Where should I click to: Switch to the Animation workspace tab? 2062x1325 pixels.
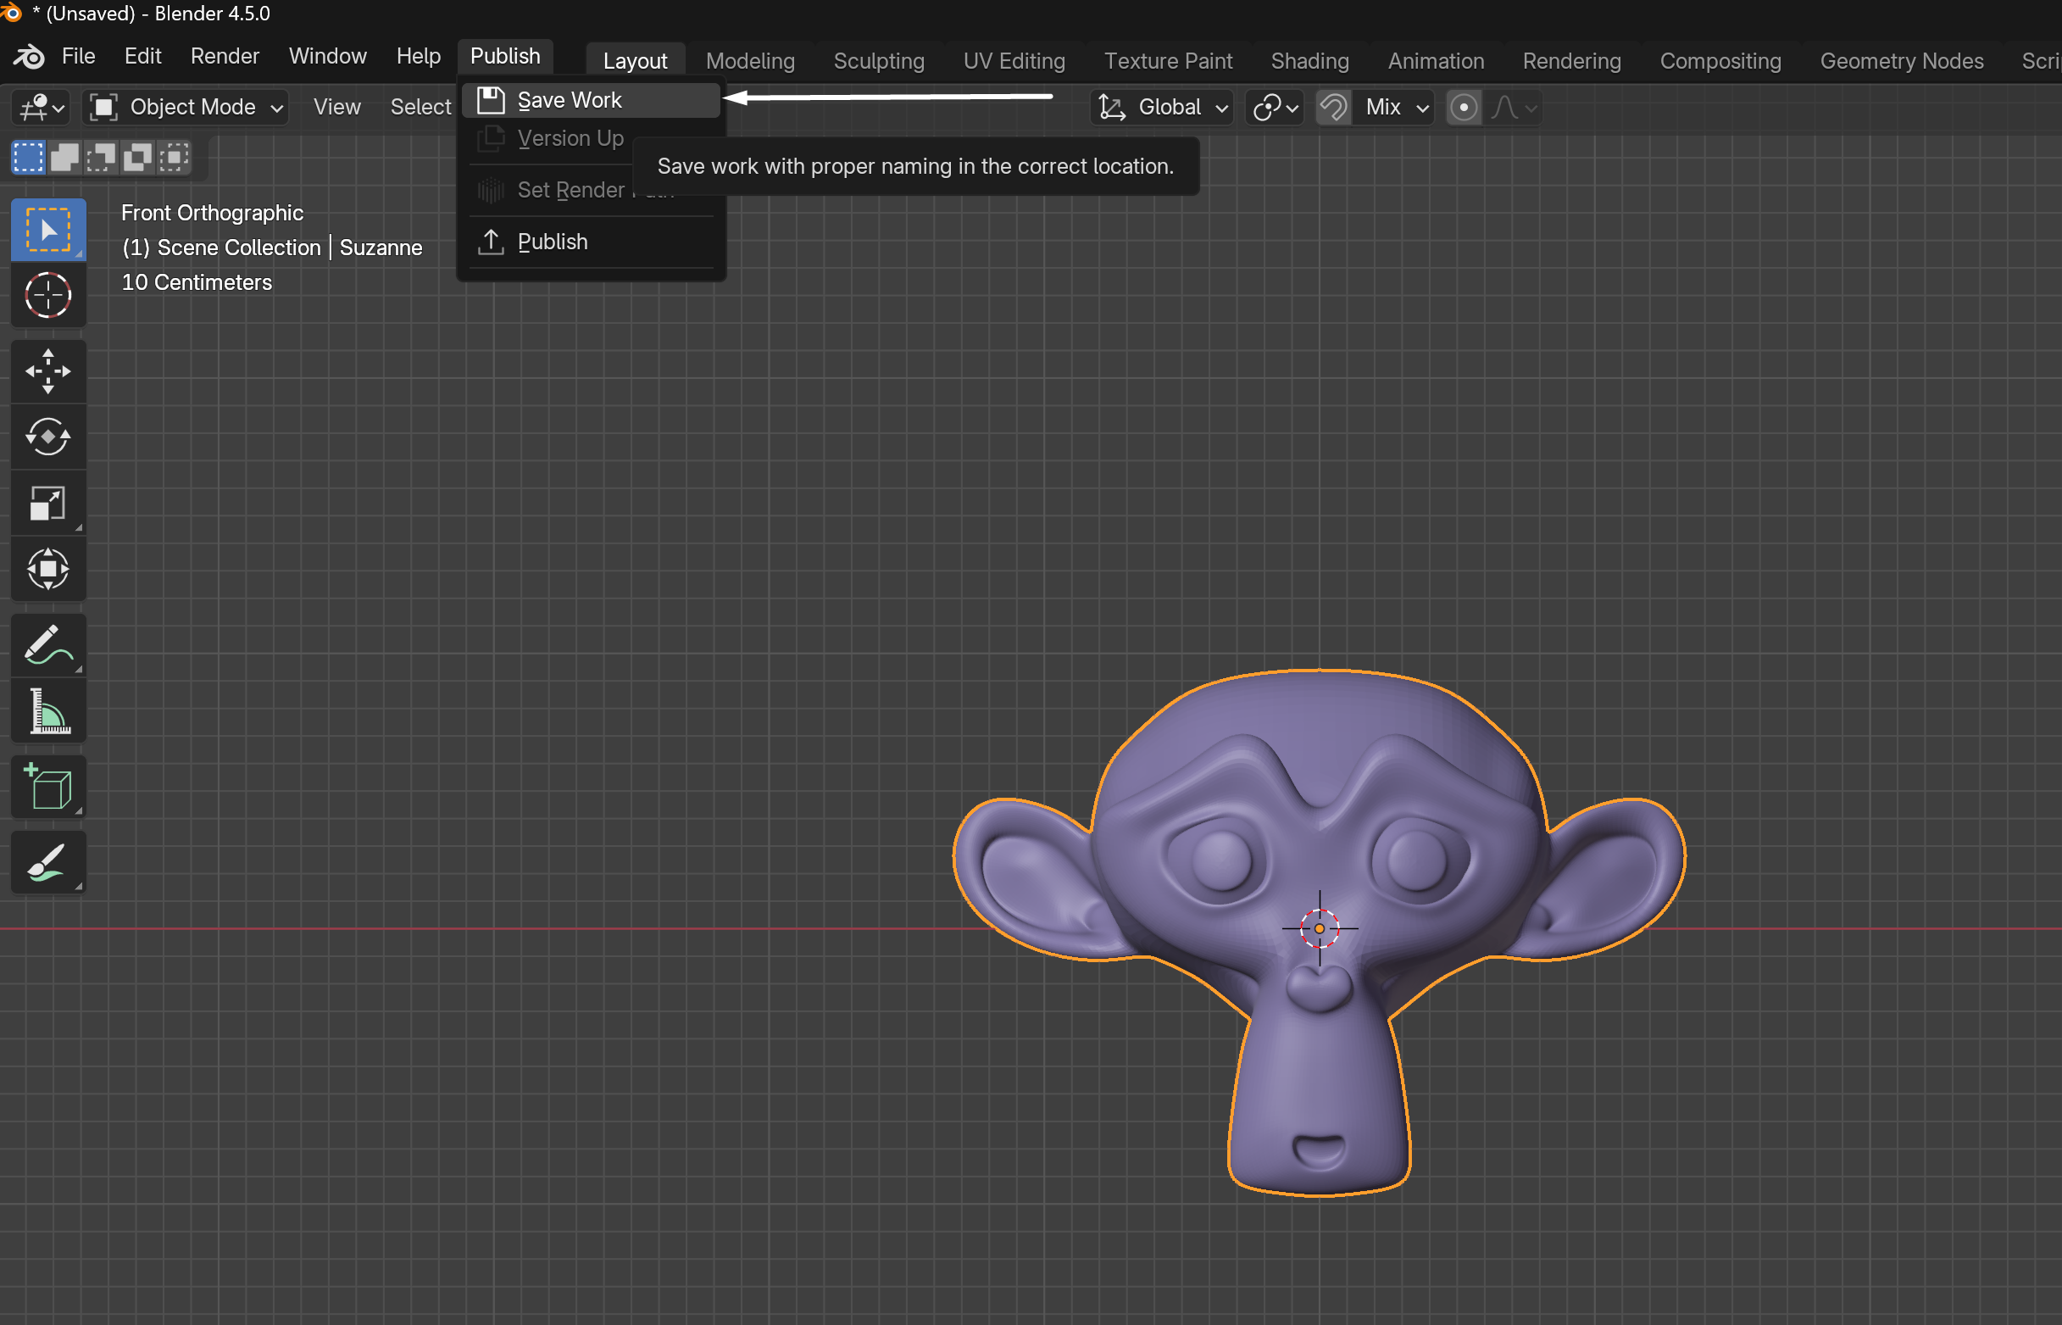coord(1436,61)
